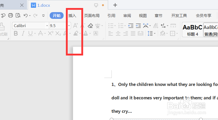
Task: Expand the line spacing dropdown arrow
Action: coord(155,34)
